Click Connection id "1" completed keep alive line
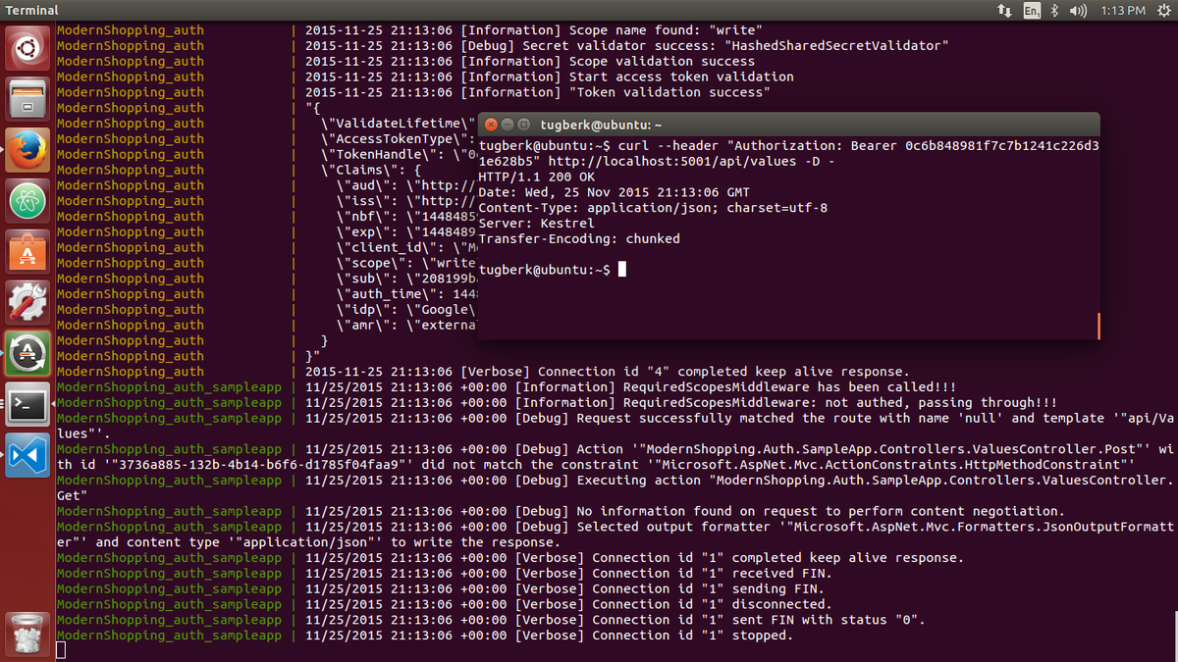 (x=634, y=557)
